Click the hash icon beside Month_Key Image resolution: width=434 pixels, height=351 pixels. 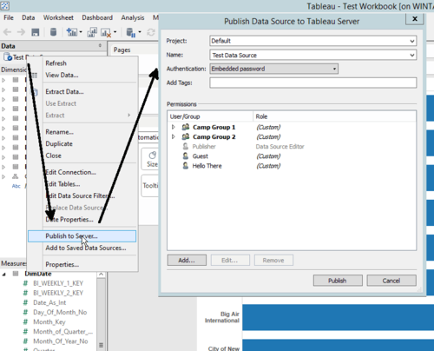coord(25,321)
